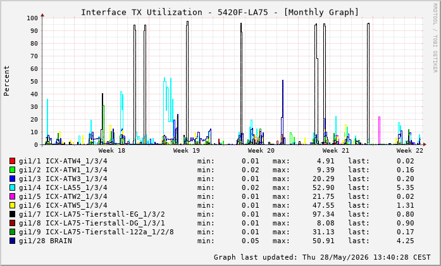Click max value 97.34 for gi1/7
The image size is (441, 266).
click(x=323, y=215)
